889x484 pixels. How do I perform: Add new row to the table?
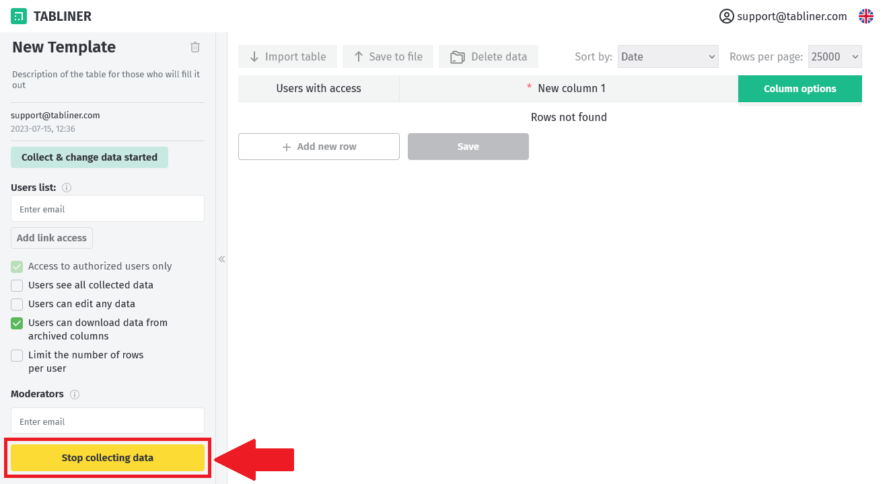[319, 147]
